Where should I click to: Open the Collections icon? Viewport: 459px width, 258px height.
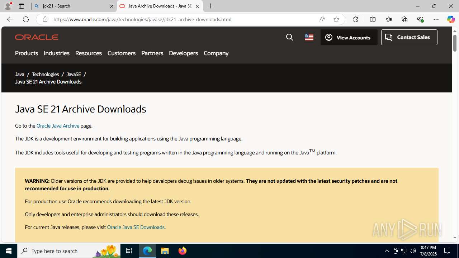(404, 19)
